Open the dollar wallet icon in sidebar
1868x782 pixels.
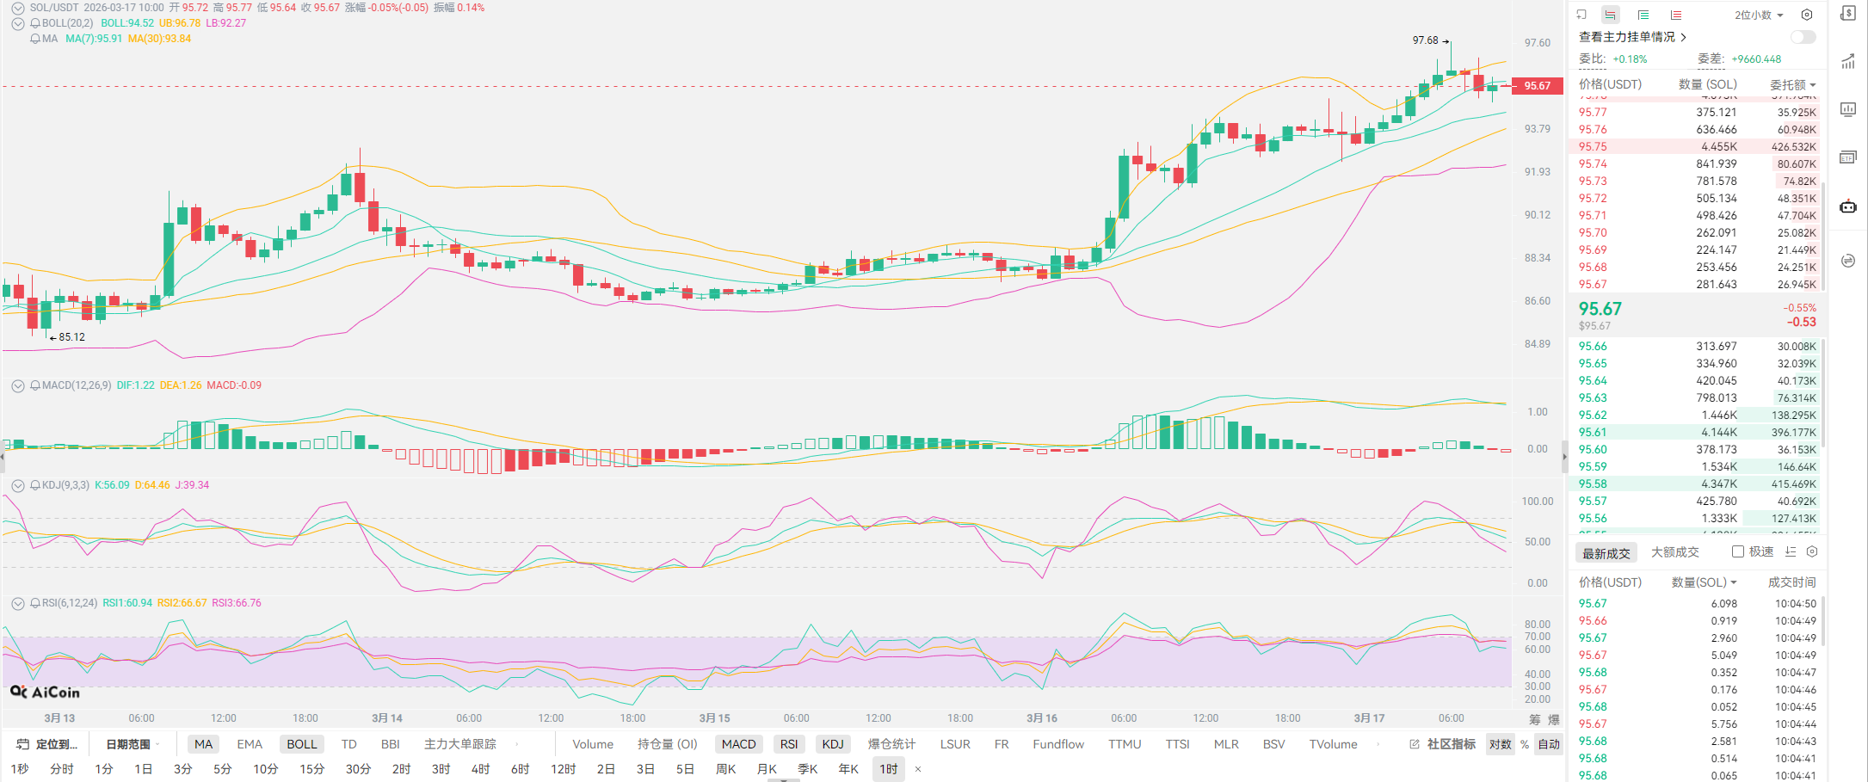[x=1848, y=13]
